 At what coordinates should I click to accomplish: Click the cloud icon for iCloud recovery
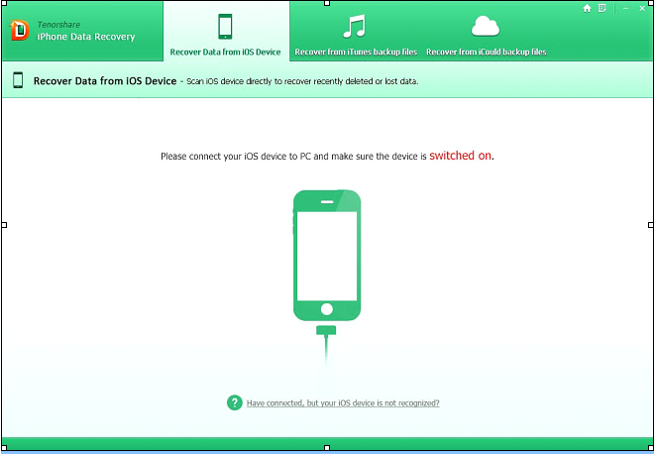click(x=486, y=25)
